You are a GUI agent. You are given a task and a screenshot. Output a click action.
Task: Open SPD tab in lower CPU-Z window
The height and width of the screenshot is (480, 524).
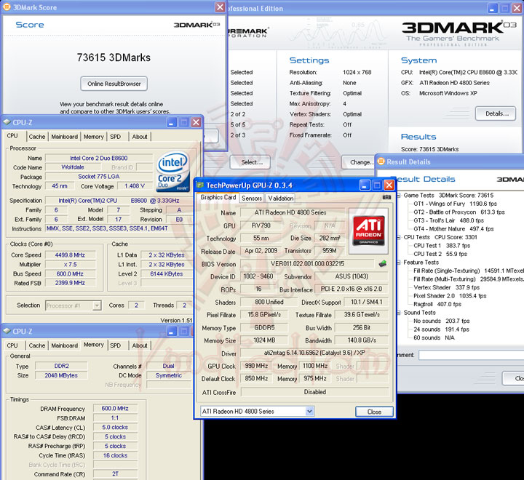116,345
